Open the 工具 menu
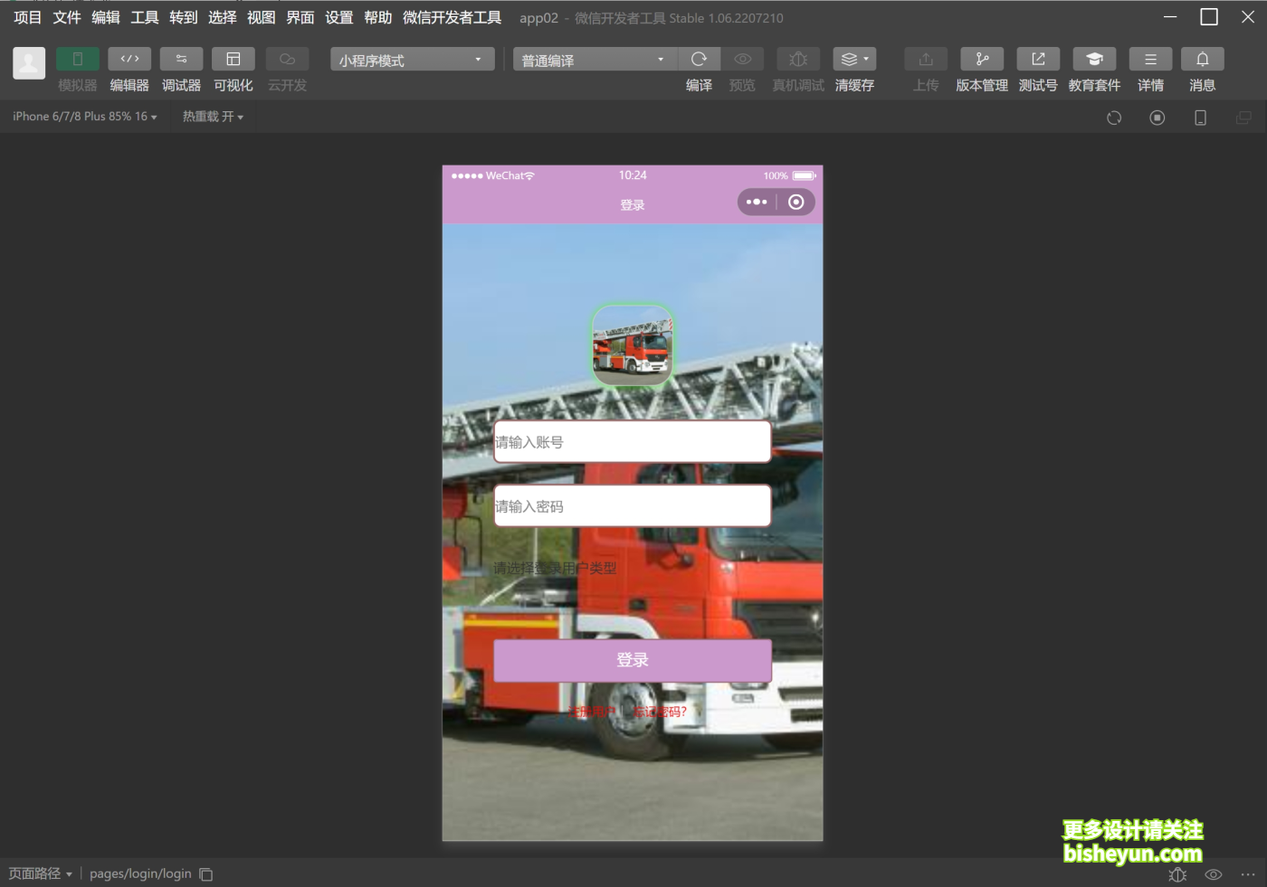This screenshot has height=887, width=1267. (145, 17)
